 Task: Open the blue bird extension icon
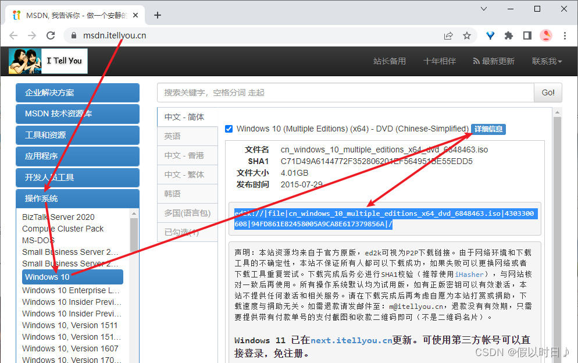tap(490, 35)
